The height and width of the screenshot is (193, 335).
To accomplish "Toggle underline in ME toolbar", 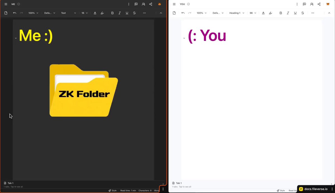I will tap(127, 13).
